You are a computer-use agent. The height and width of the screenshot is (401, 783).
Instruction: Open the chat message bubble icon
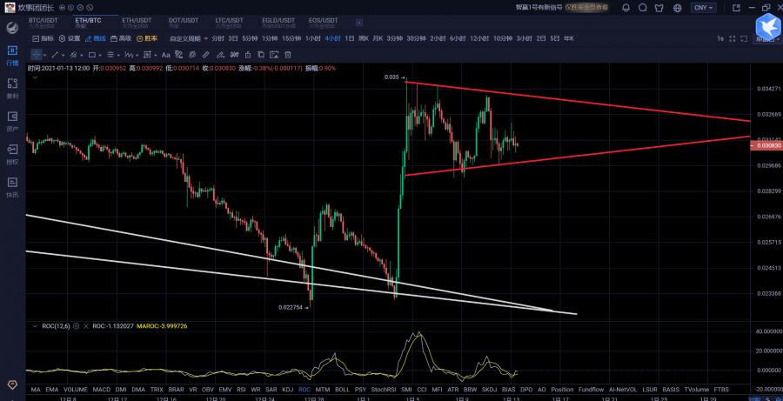point(643,8)
